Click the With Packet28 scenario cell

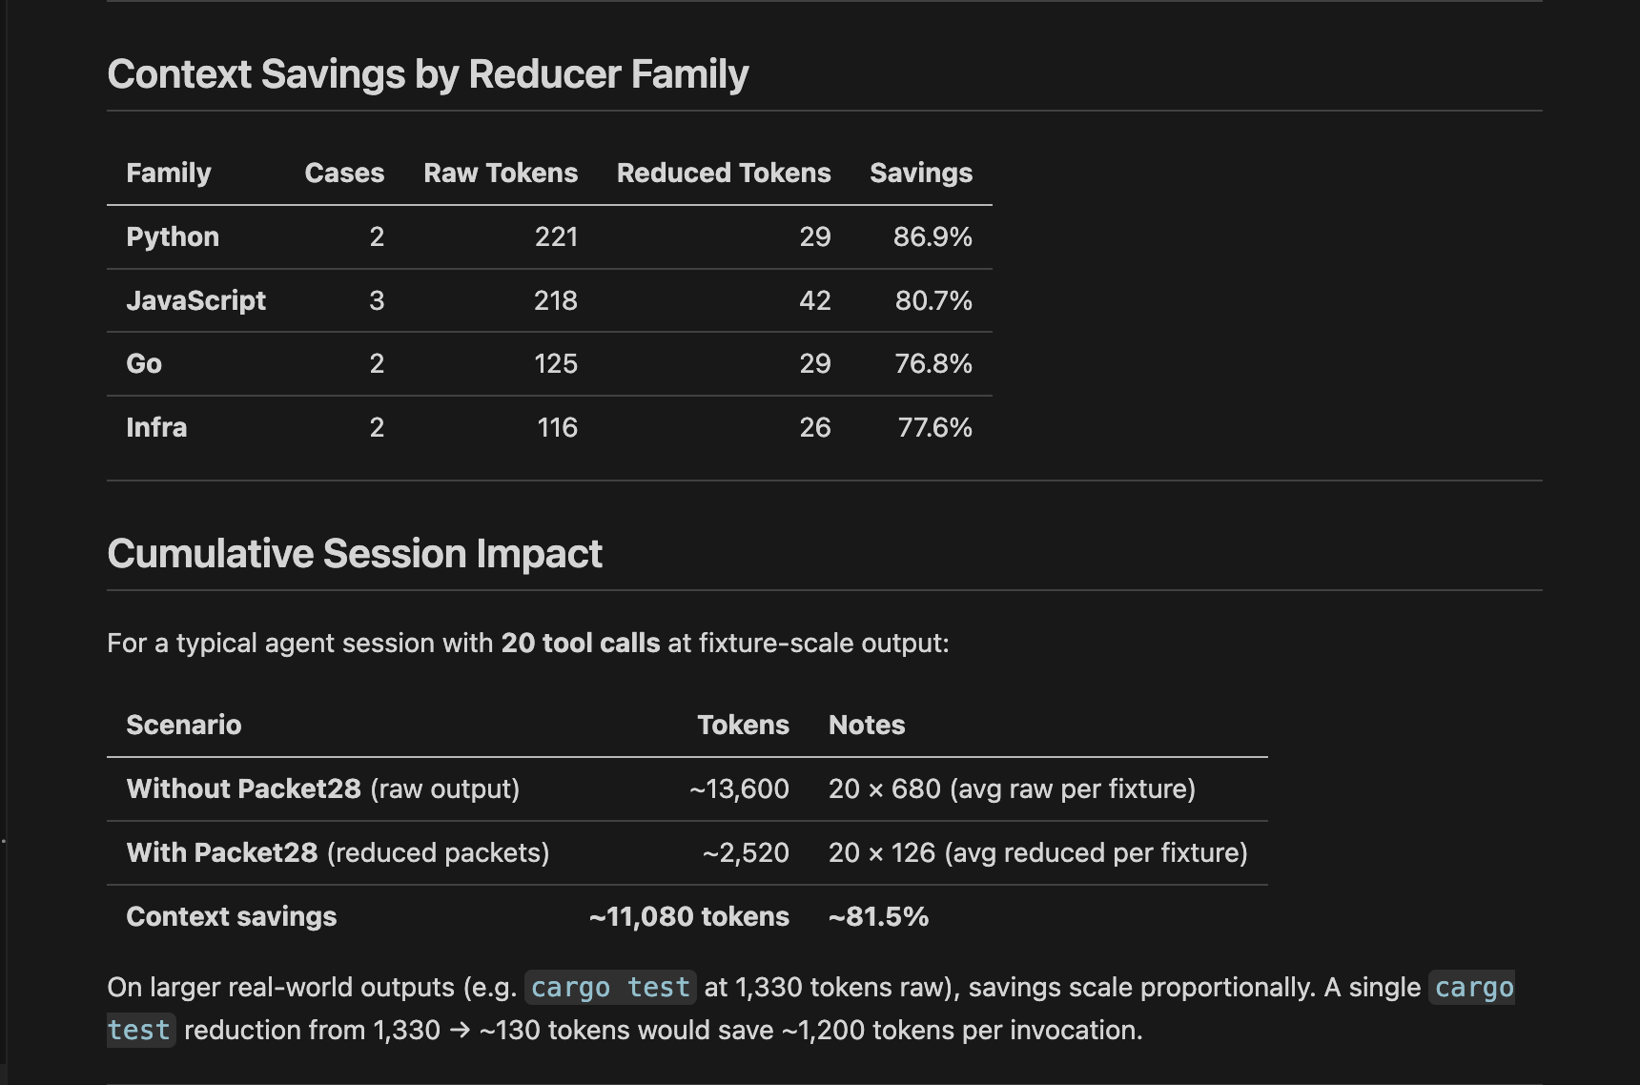pos(338,852)
